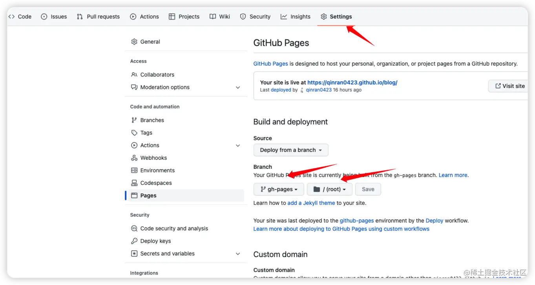The image size is (535, 285).
Task: View the Insights tab
Action: 296,16
